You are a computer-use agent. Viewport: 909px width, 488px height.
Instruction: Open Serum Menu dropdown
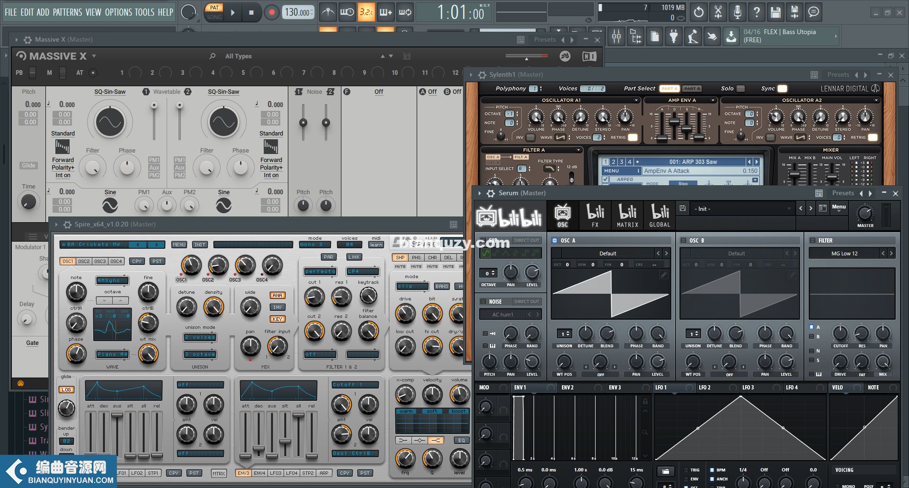pyautogui.click(x=839, y=208)
